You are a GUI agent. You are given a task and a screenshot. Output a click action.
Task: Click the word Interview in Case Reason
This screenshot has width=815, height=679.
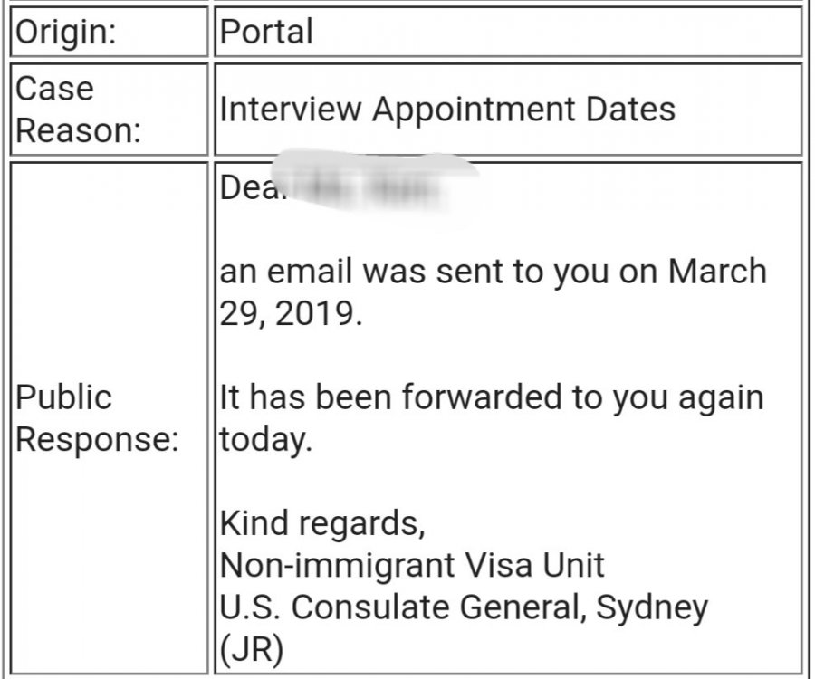[x=290, y=109]
